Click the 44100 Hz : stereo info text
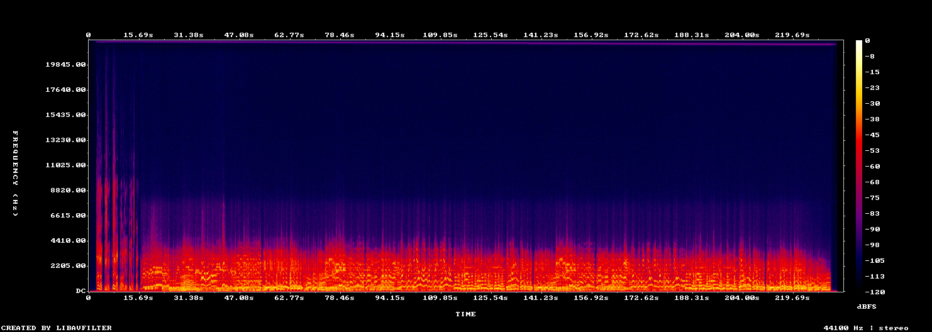This screenshot has width=932, height=332. [866, 328]
